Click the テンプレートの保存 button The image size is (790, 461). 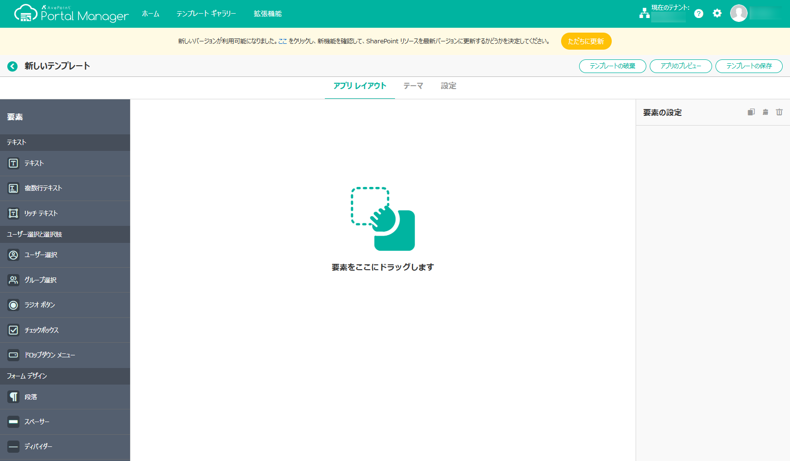pyautogui.click(x=749, y=66)
